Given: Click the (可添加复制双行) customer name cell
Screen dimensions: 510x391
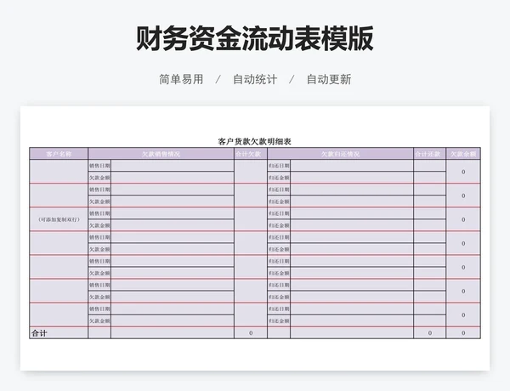Looking at the screenshot, I should [x=59, y=219].
